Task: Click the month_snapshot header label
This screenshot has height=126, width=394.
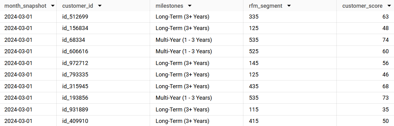Action: pos(25,6)
